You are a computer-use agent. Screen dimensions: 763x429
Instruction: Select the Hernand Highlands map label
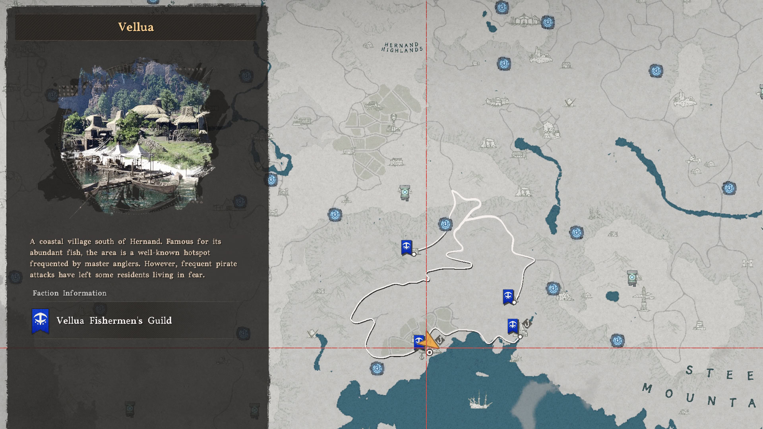(x=402, y=47)
